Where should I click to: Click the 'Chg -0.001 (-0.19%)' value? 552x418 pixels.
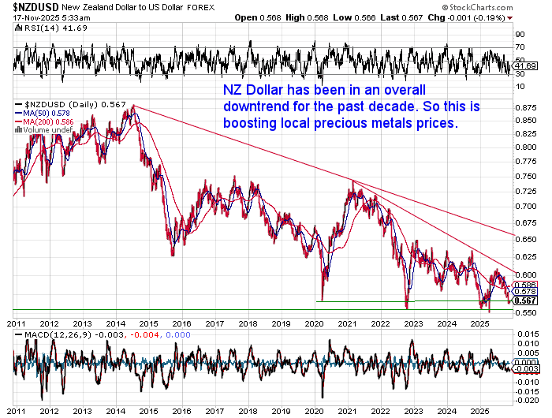tap(467, 17)
